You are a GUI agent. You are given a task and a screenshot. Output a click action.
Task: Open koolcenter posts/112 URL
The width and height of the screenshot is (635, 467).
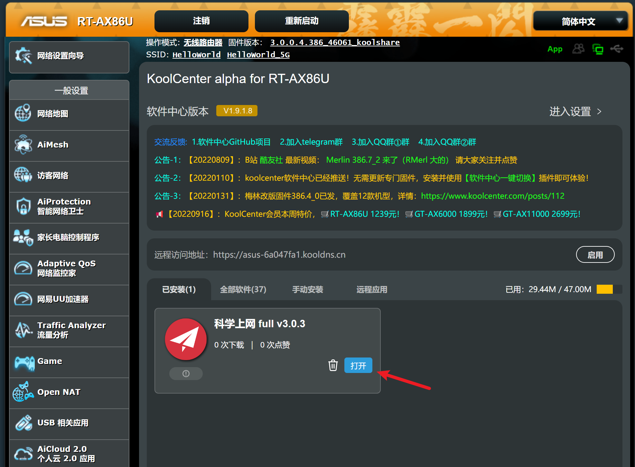click(x=492, y=196)
